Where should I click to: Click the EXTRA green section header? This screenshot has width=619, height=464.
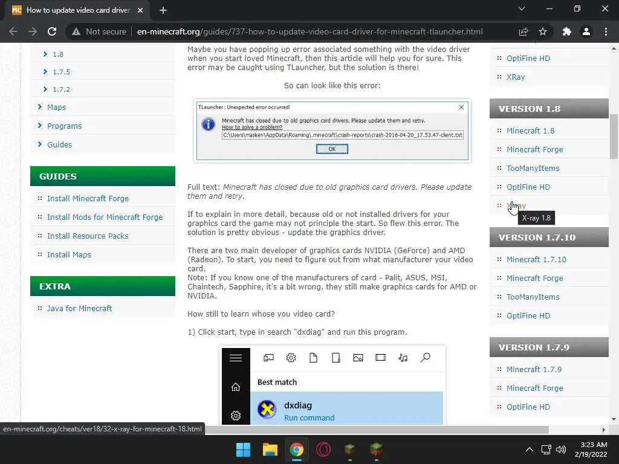point(103,286)
